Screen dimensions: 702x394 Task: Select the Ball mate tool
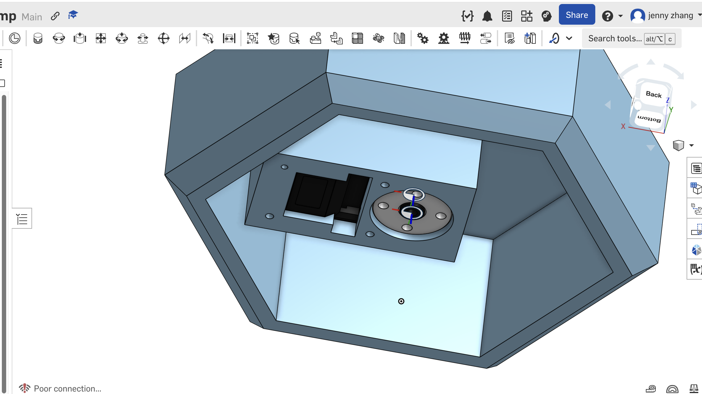pos(164,39)
